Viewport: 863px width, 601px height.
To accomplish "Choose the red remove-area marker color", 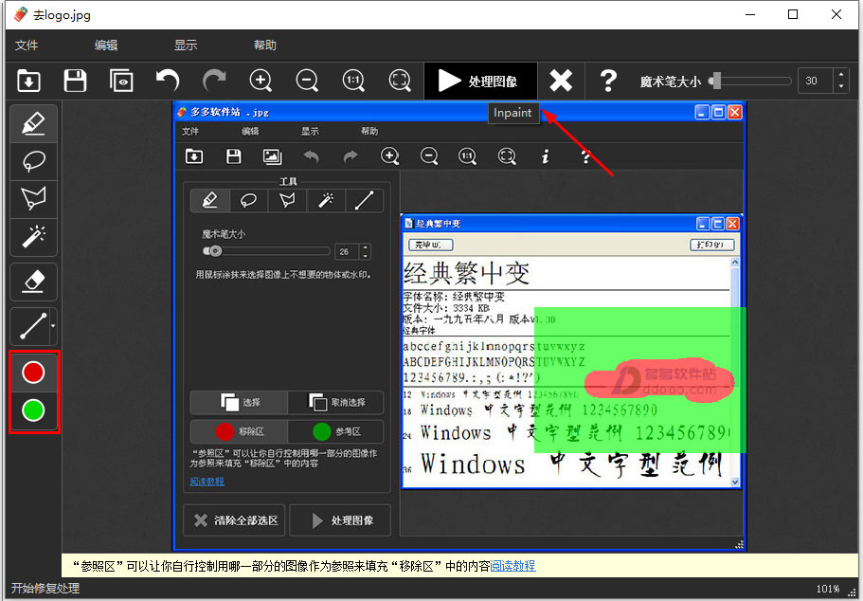I will tap(33, 373).
